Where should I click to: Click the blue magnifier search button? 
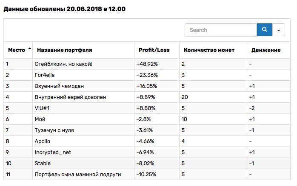pos(264,30)
